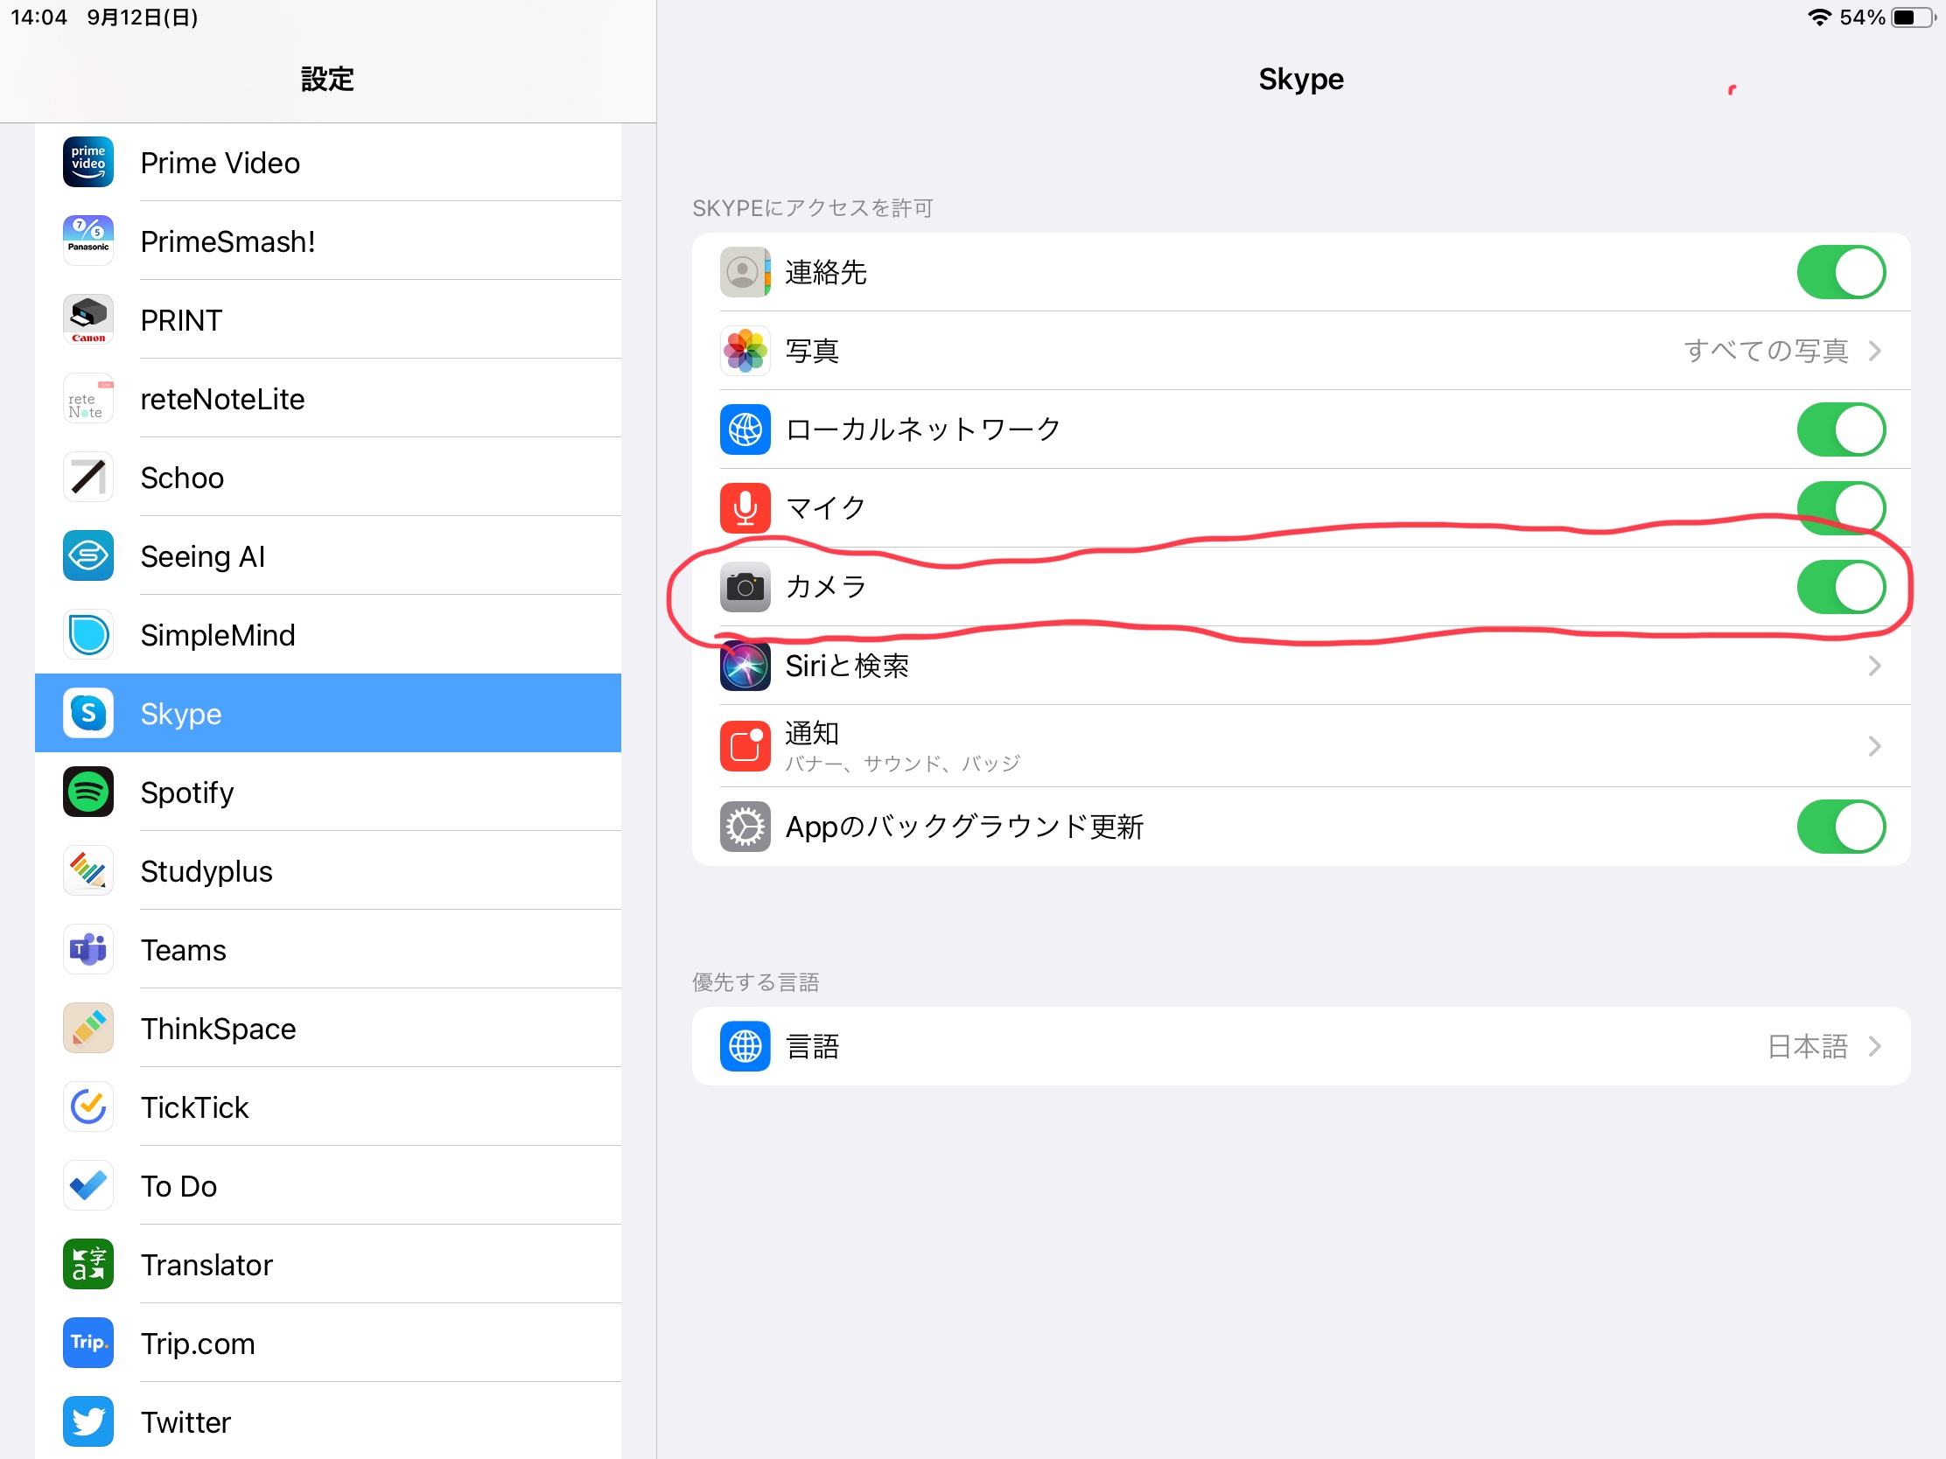Open Seeing AI settings row
The width and height of the screenshot is (1946, 1459).
328,555
